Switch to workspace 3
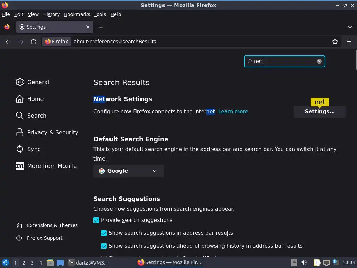 pos(32,263)
